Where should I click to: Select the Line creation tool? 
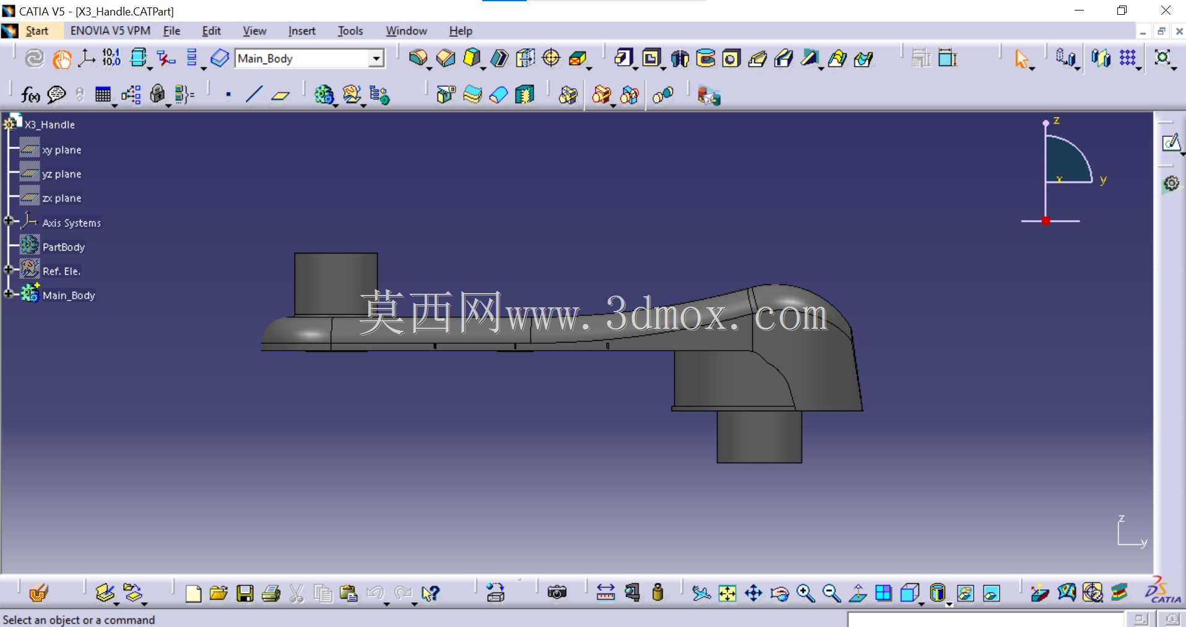pyautogui.click(x=254, y=95)
